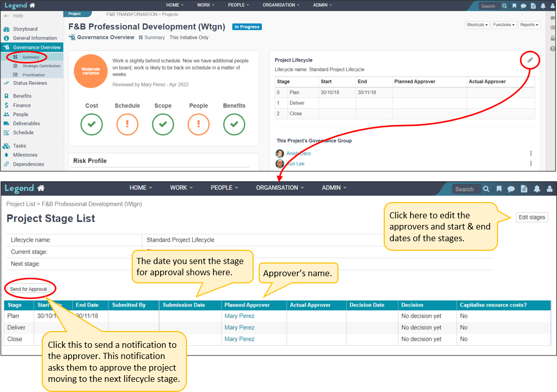The image size is (557, 392).
Task: Click Project List breadcrumb link
Action: [21, 204]
